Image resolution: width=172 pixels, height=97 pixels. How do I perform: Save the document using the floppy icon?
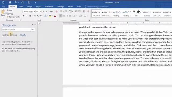(x=10, y=2)
